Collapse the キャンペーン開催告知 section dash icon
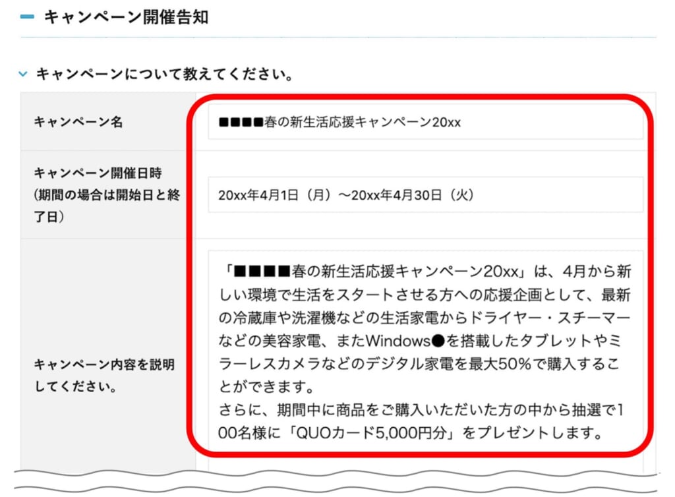This screenshot has width=675, height=497. [27, 17]
